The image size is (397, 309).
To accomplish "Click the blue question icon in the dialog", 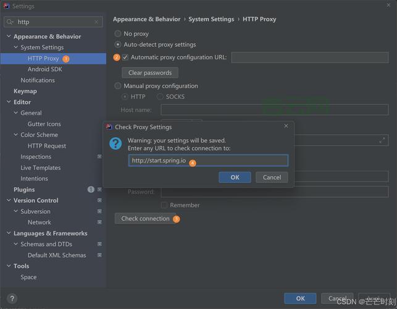I will (115, 143).
